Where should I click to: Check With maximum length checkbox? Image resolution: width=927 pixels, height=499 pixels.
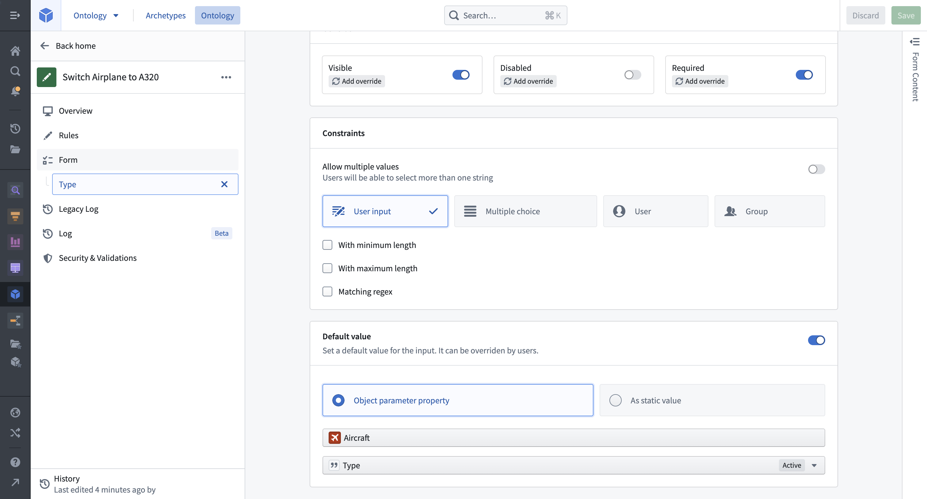tap(327, 269)
